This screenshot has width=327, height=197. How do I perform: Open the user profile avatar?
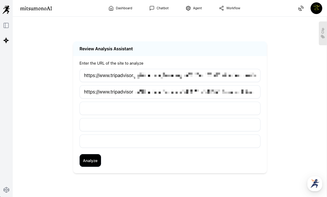point(316,8)
